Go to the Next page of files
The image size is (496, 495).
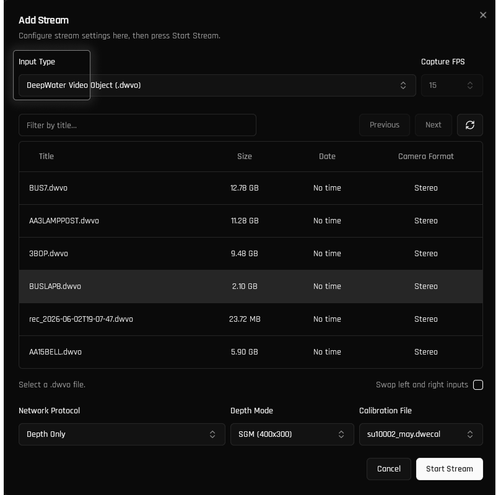pyautogui.click(x=433, y=125)
